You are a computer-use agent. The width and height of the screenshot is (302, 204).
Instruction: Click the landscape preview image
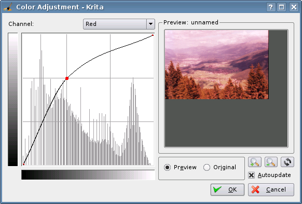tap(217, 64)
